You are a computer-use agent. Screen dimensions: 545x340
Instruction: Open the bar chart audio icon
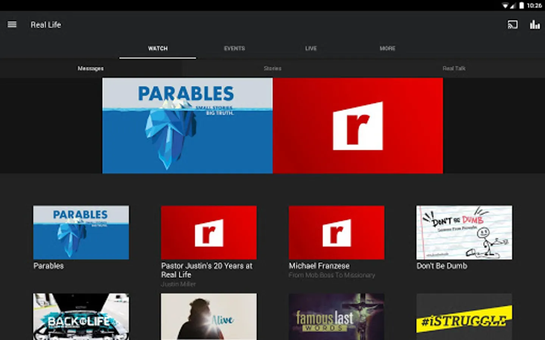(535, 25)
